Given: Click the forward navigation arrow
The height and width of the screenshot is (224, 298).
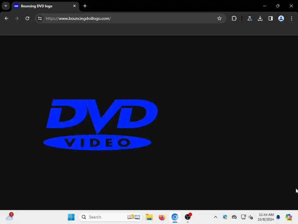Looking at the screenshot, I should 17,18.
